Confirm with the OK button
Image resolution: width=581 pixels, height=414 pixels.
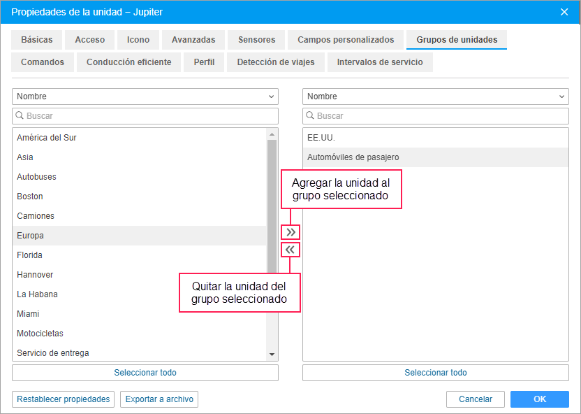point(540,399)
